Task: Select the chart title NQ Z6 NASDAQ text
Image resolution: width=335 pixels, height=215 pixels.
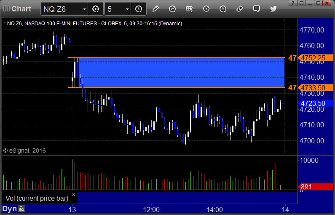Action: 93,24
